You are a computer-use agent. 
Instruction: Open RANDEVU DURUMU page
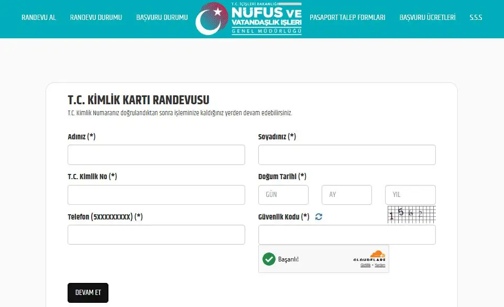[96, 17]
